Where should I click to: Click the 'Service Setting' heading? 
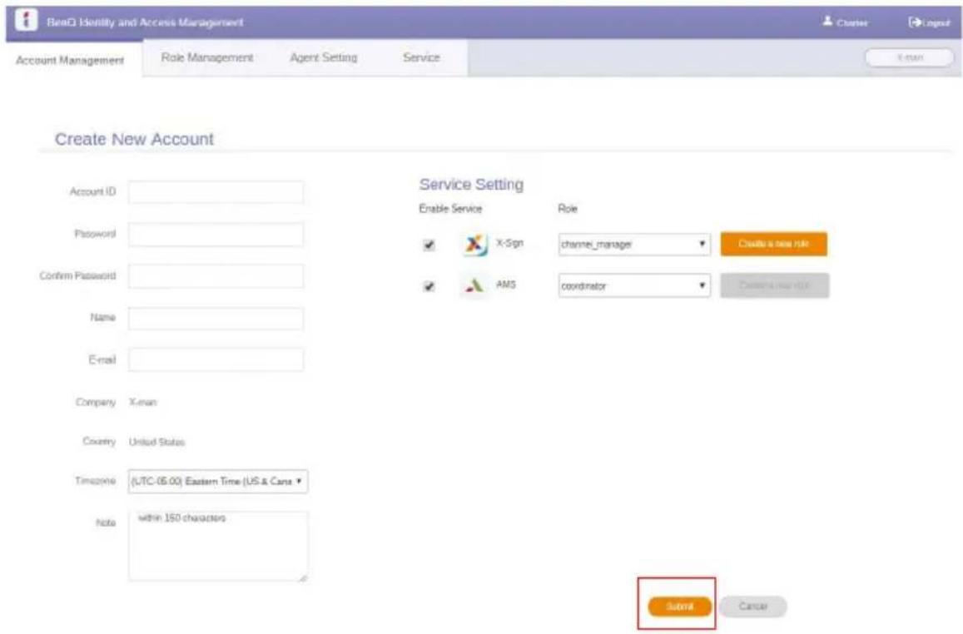pyautogui.click(x=471, y=184)
